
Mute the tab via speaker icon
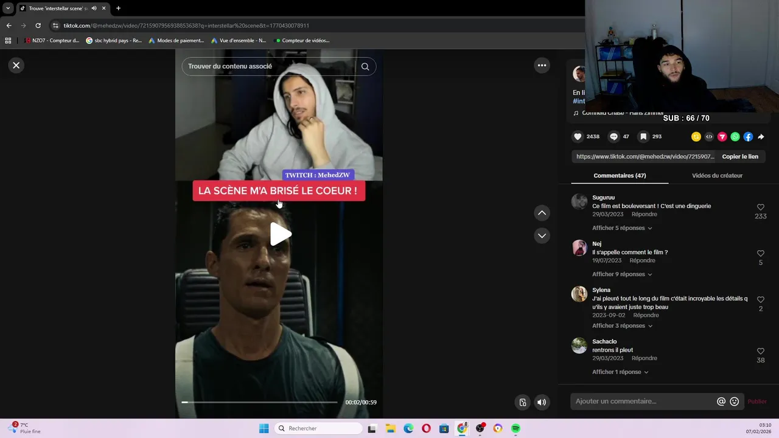tap(94, 9)
